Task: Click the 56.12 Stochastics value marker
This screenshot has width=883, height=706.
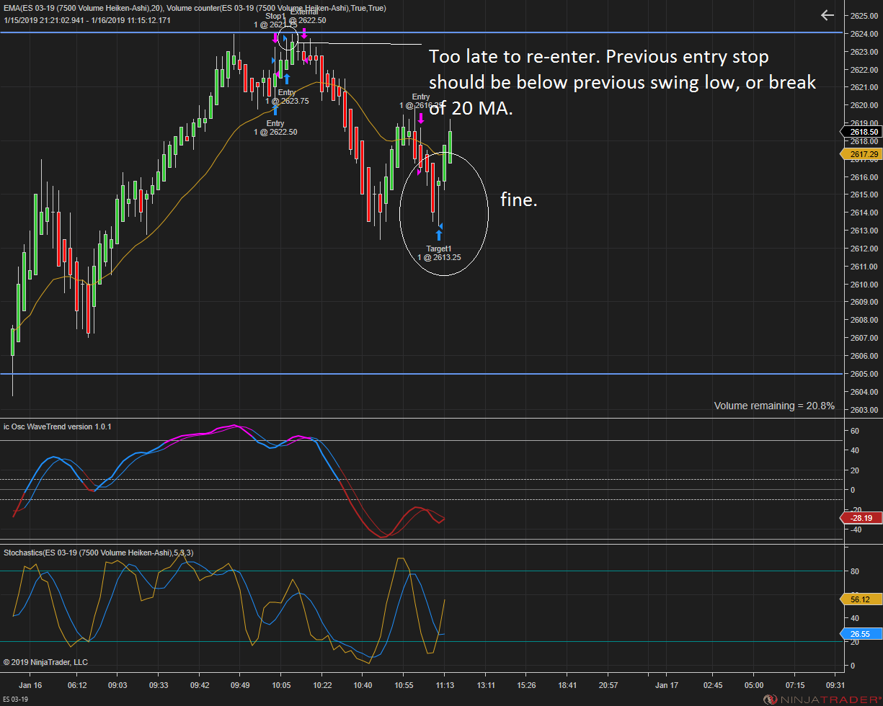Action: (861, 599)
